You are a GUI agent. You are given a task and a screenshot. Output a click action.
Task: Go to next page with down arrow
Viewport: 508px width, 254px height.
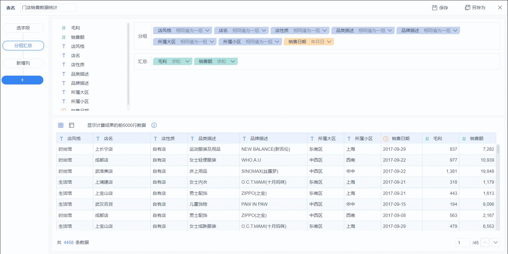pyautogui.click(x=496, y=243)
